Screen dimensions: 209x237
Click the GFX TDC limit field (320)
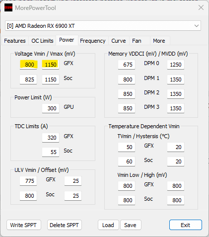pos(51,138)
